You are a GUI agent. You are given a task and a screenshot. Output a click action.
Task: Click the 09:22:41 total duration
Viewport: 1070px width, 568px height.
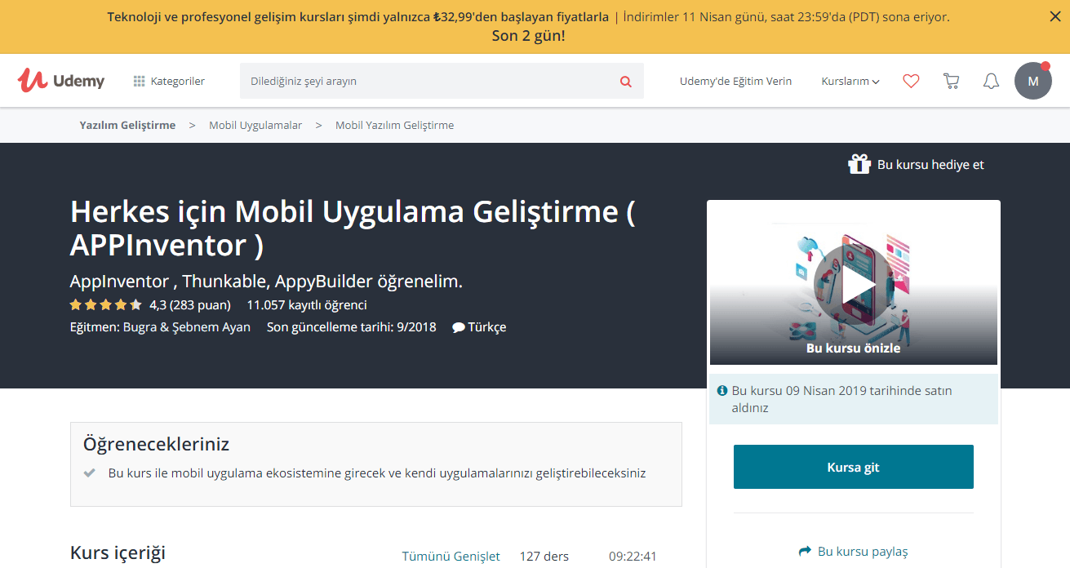pyautogui.click(x=633, y=557)
